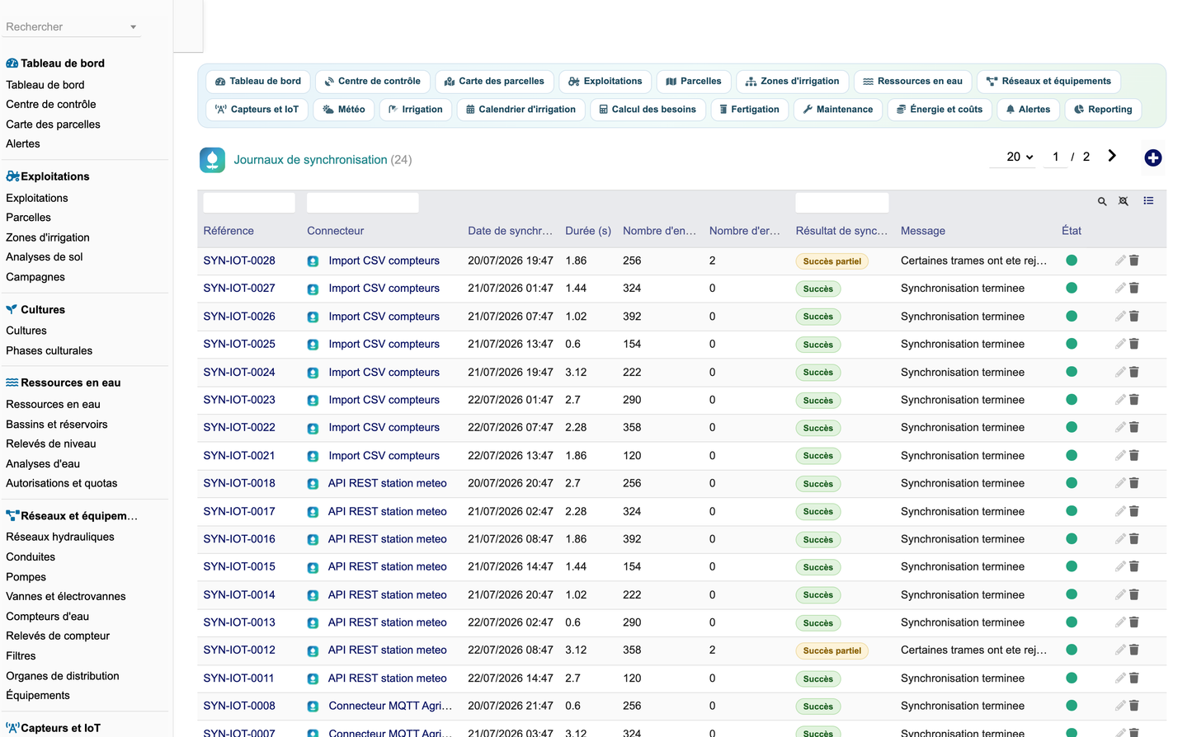Image resolution: width=1192 pixels, height=737 pixels.
Task: Click the search magnifier icon in filter row
Action: [x=1102, y=201]
